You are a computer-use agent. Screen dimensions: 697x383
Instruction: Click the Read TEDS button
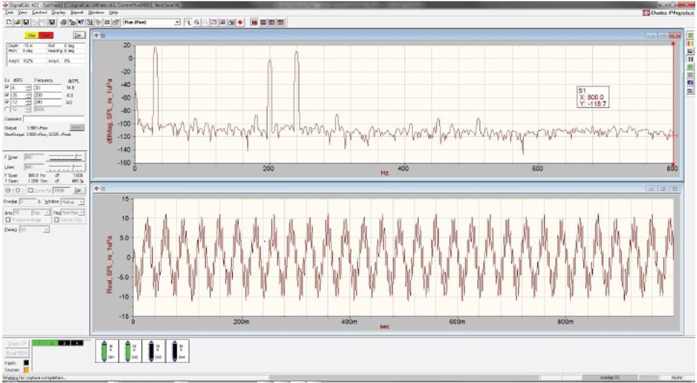17,353
